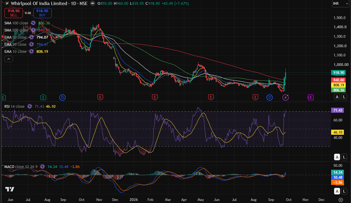Collapse the indicator legend with the chevron button

[x=9, y=59]
